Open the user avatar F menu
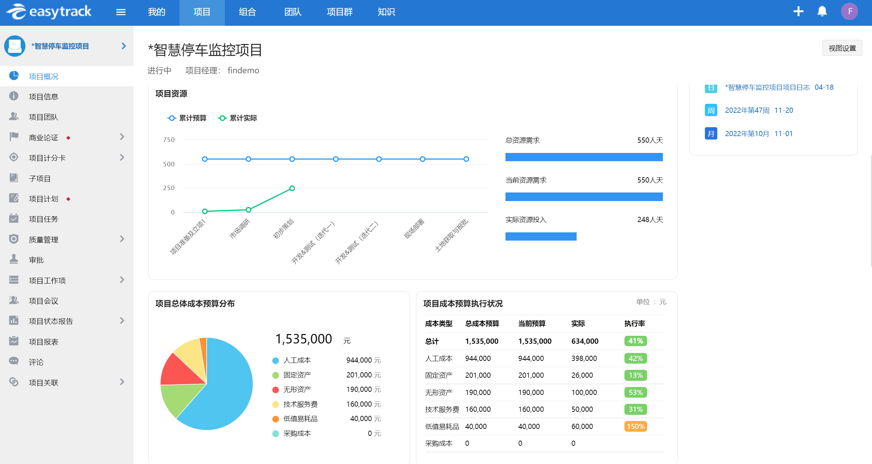This screenshot has height=464, width=872. 849,12
